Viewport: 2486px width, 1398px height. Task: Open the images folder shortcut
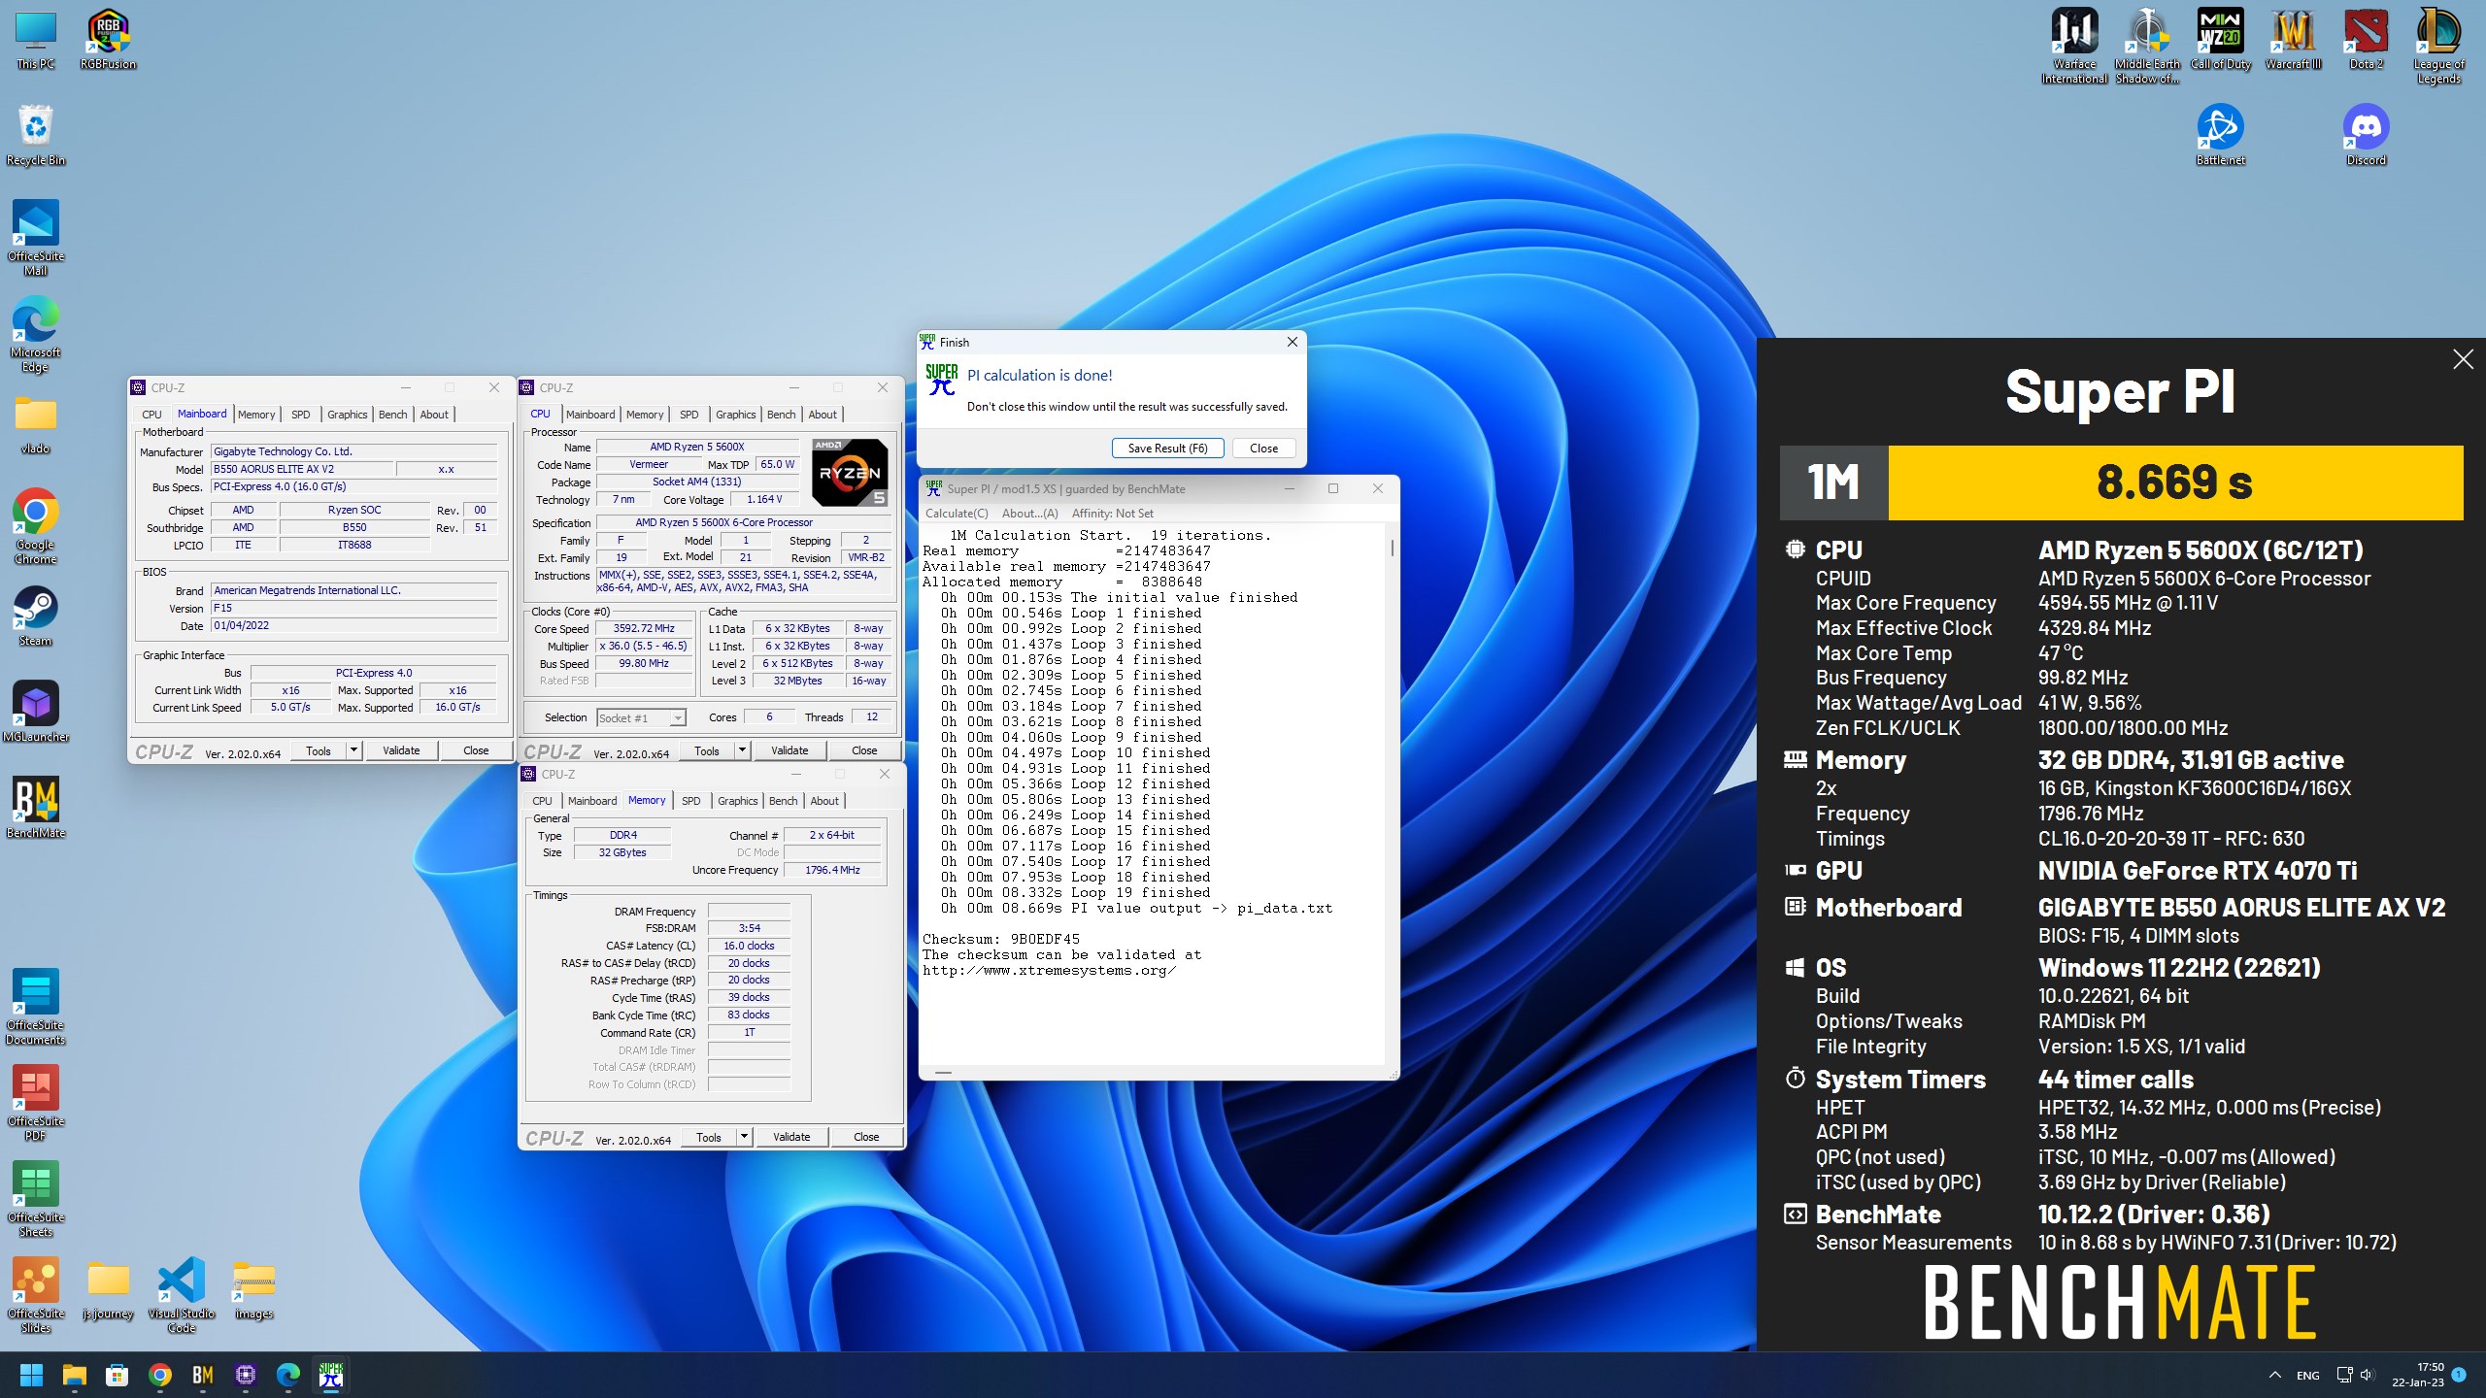coord(253,1288)
